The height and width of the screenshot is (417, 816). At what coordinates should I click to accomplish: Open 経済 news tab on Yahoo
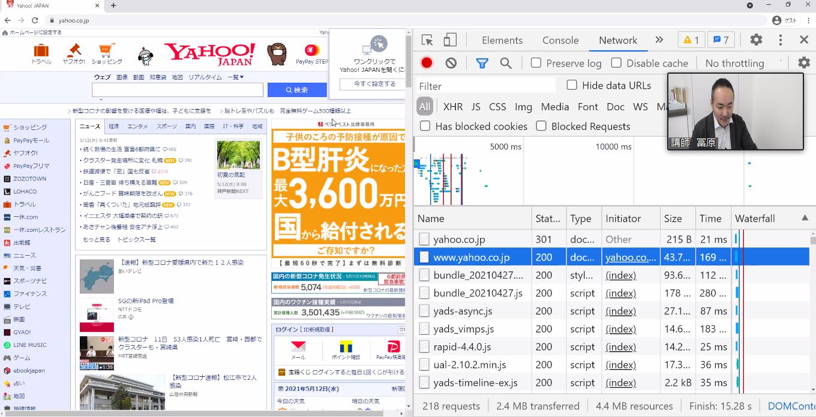point(114,126)
